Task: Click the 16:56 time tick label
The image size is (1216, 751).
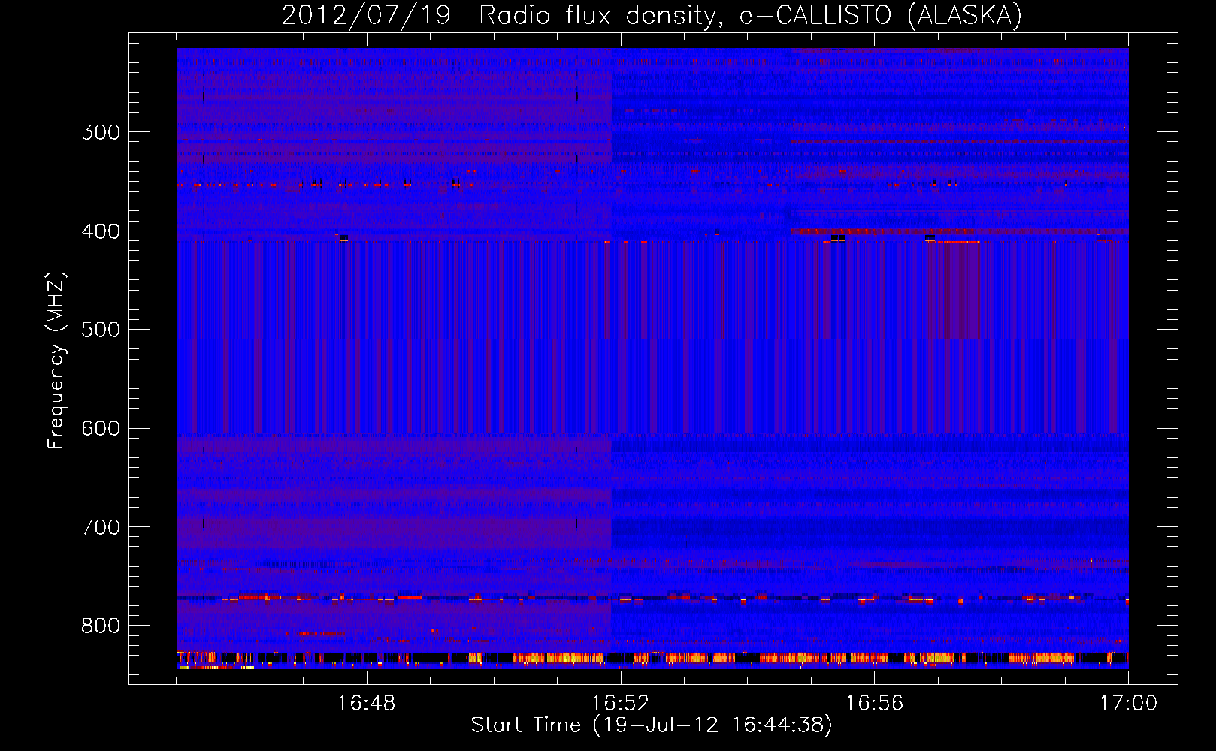Action: pos(874,703)
